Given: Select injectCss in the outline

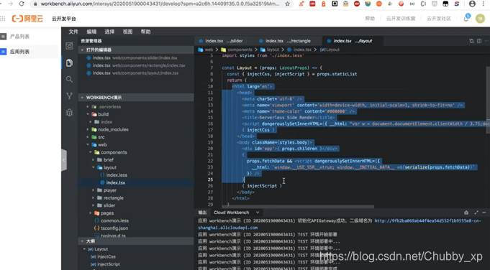Looking at the screenshot, I should [106, 256].
